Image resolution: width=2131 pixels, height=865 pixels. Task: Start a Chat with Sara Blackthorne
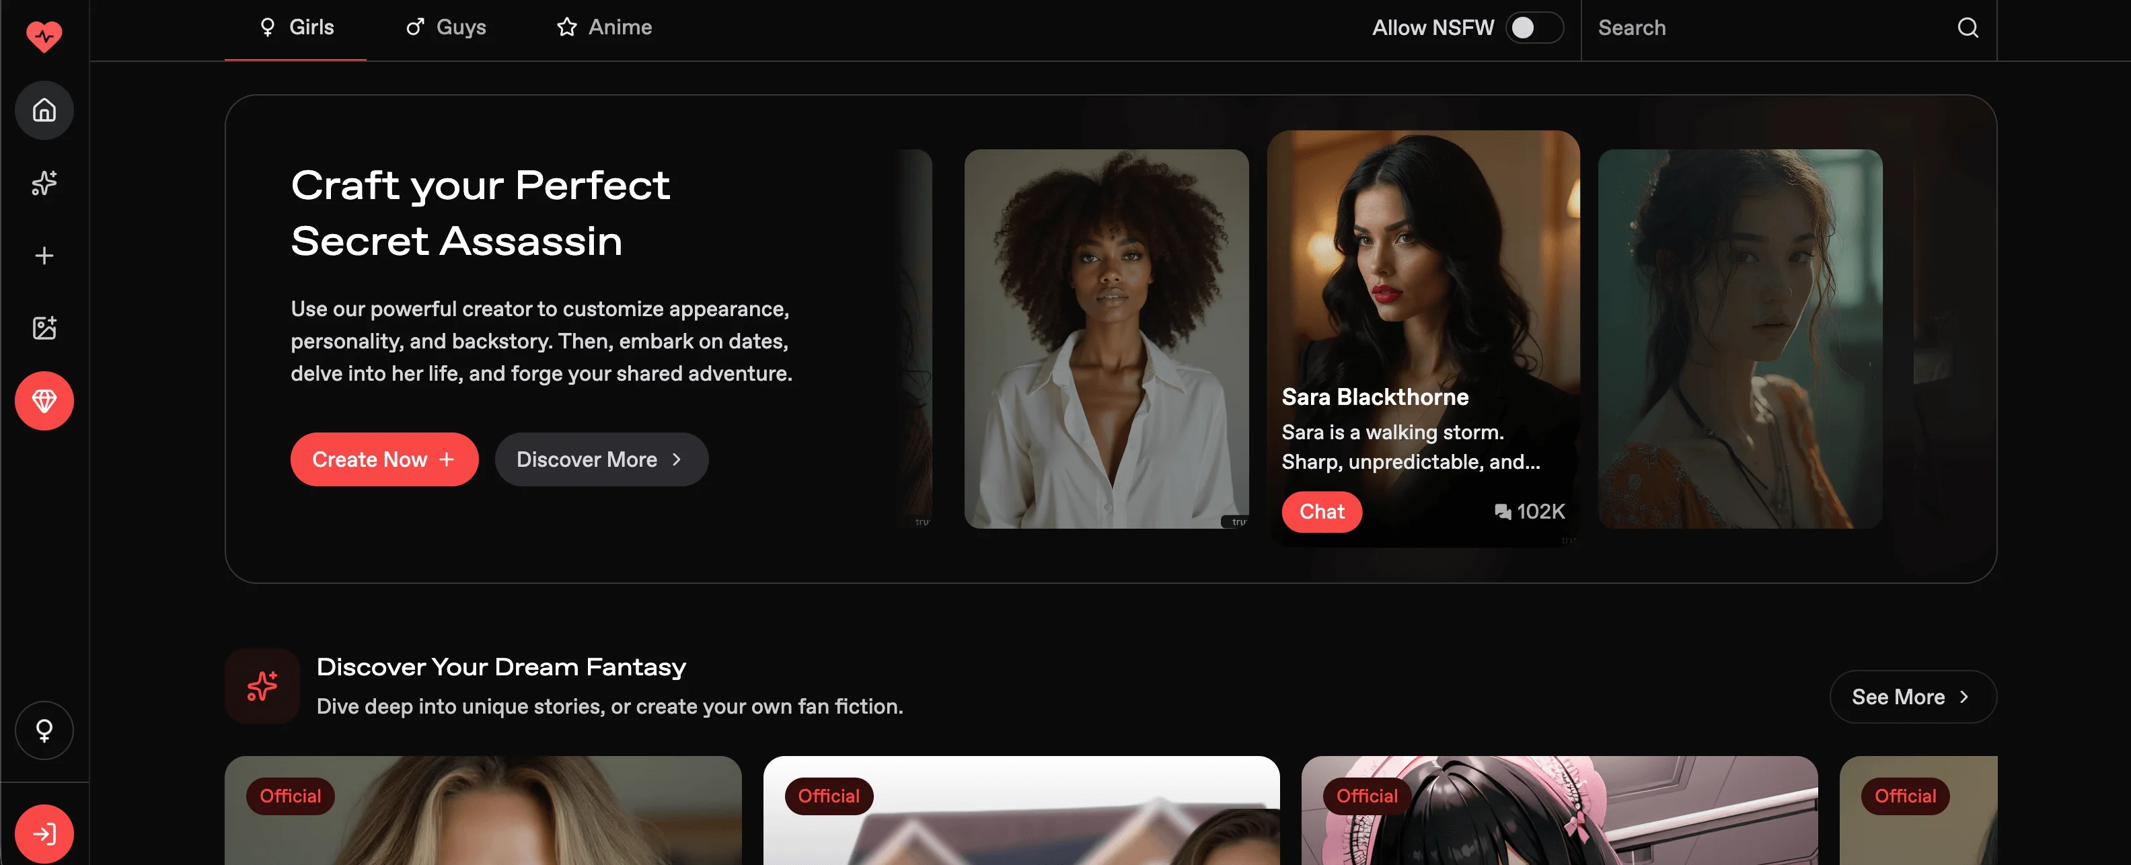(x=1321, y=511)
